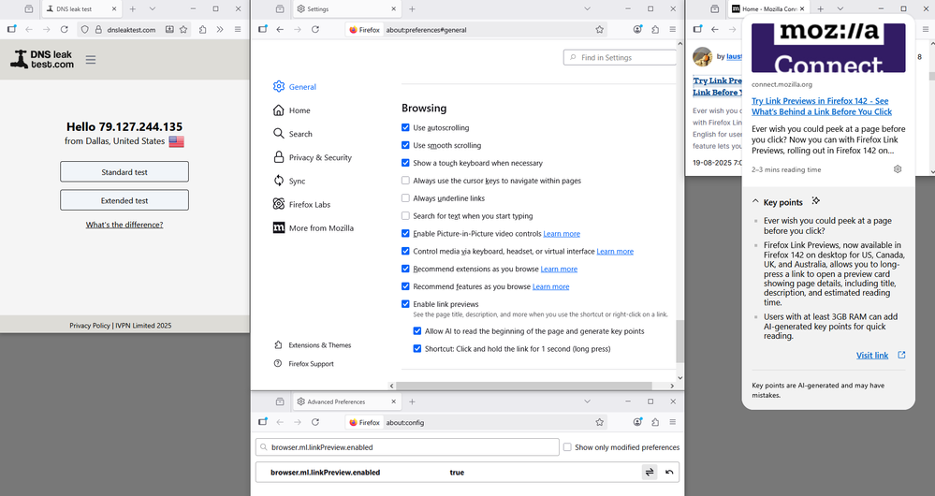
Task: Open the DNS leak test hamburger menu
Action: (91, 60)
